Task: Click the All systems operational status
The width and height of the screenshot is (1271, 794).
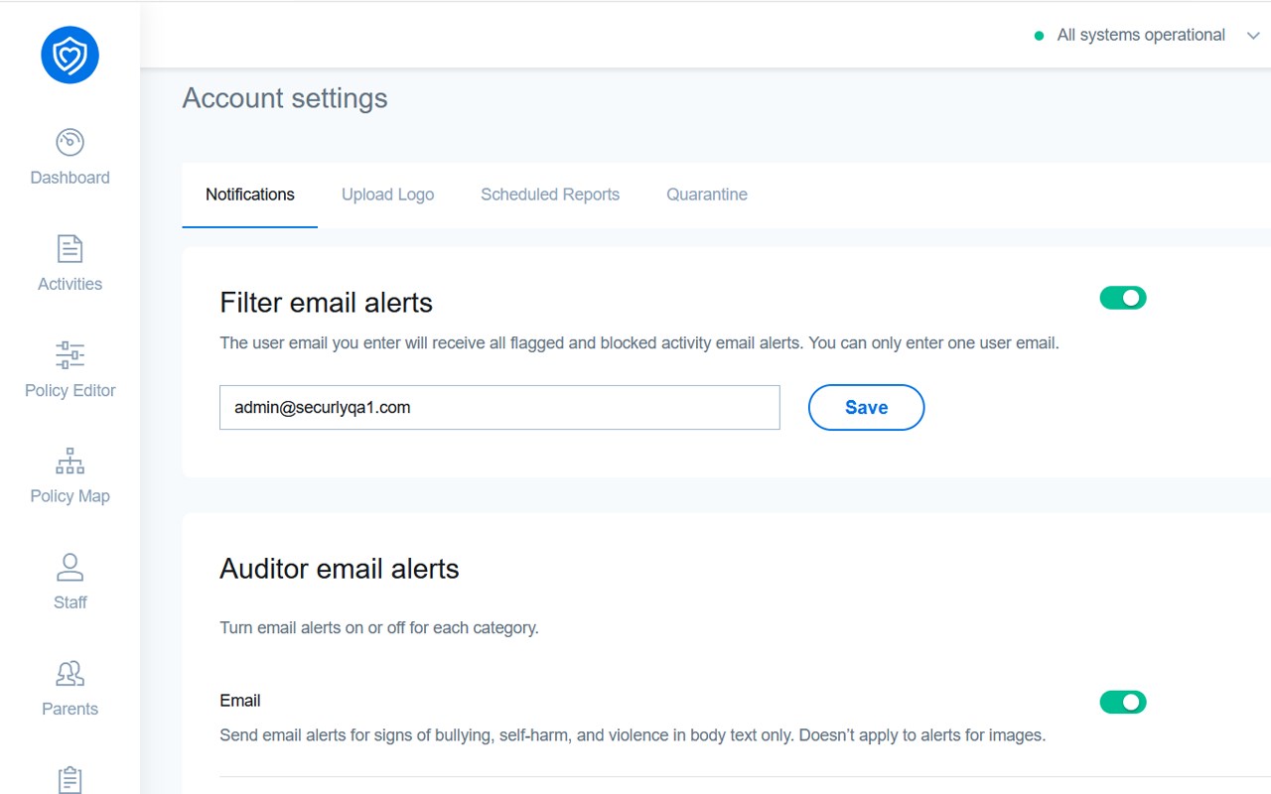Action: pyautogui.click(x=1140, y=36)
